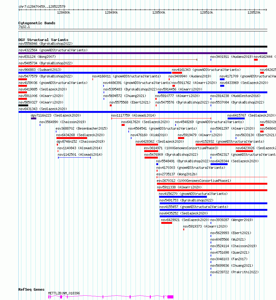This screenshot has width=276, height=300.
Task: Select the nsv5694572 (Chuang2021) label
Action: (x=125, y=96)
